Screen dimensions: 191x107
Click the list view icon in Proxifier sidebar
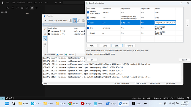click(45, 44)
